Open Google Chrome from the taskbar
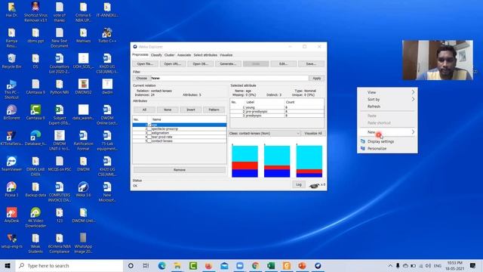The height and width of the screenshot is (272, 483). (255, 265)
